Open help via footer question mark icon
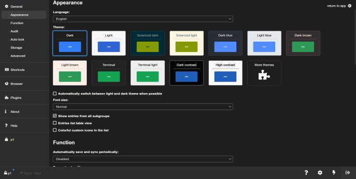This screenshot has height=179, width=356. coord(306,173)
